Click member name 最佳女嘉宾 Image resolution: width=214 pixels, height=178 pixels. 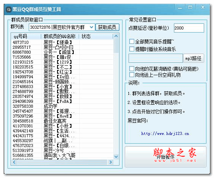click(x=55, y=121)
